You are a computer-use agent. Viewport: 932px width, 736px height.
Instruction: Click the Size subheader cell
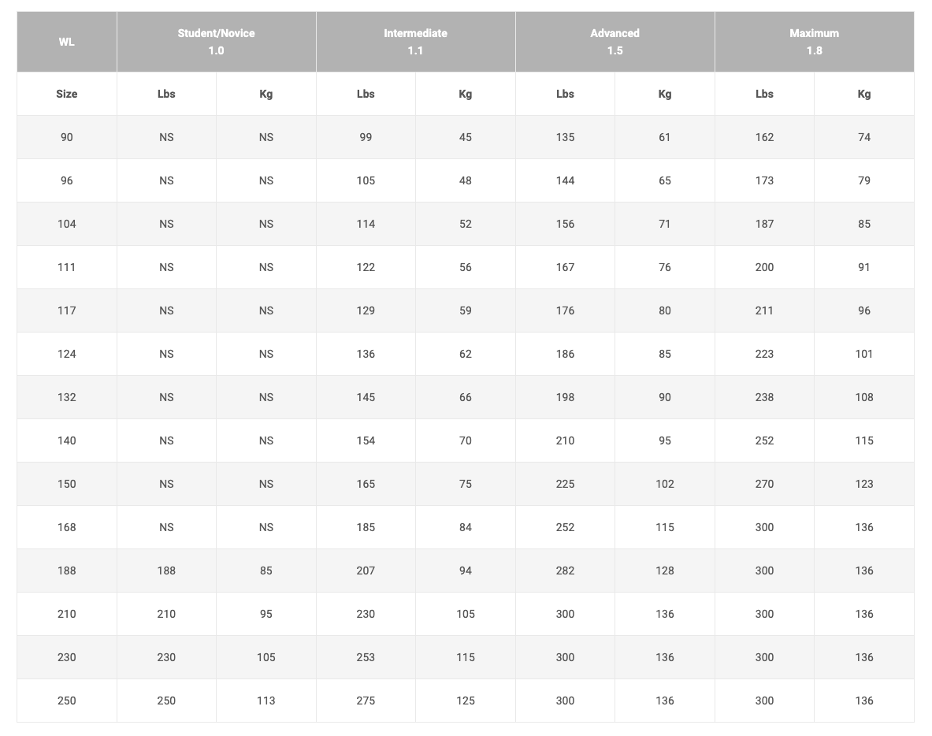coord(66,94)
